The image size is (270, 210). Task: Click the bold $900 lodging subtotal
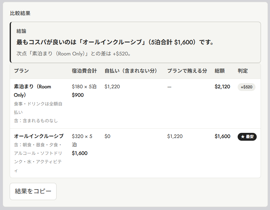click(x=78, y=95)
